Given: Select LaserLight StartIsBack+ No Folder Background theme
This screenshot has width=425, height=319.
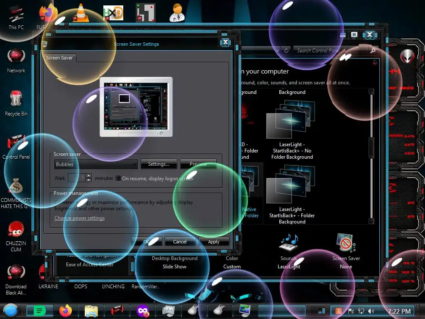Looking at the screenshot, I should coord(292,130).
